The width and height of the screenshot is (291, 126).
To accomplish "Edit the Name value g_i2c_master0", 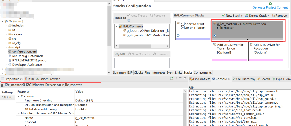I will (x=85, y=118).
